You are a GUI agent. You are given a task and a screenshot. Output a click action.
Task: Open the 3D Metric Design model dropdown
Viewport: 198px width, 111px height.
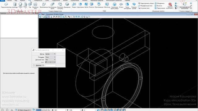click(x=23, y=110)
